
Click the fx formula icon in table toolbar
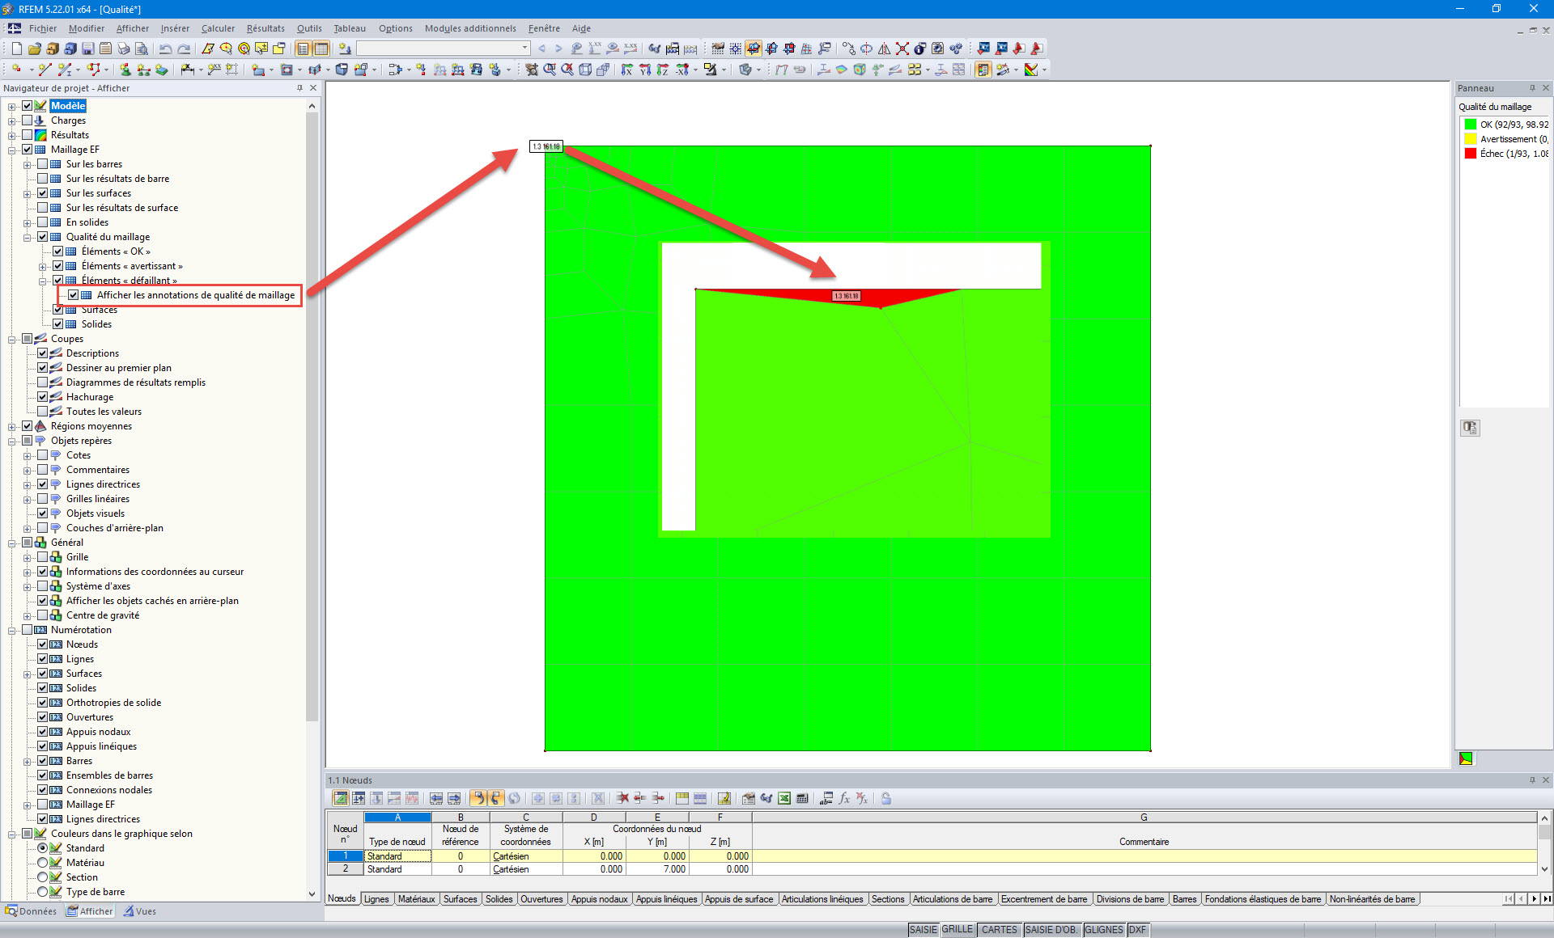tap(844, 798)
